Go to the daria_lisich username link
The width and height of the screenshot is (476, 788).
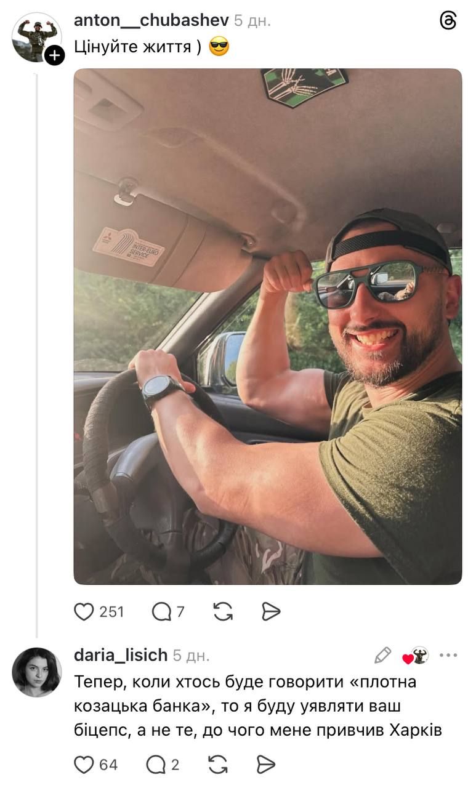121,656
